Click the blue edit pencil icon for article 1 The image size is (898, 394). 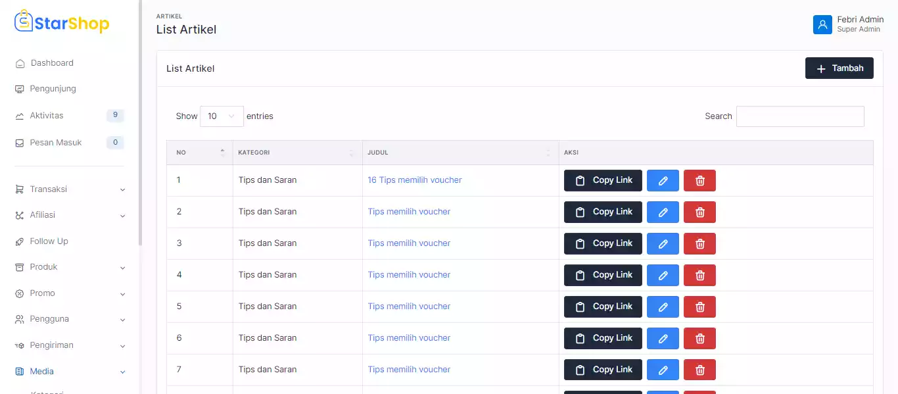(663, 181)
